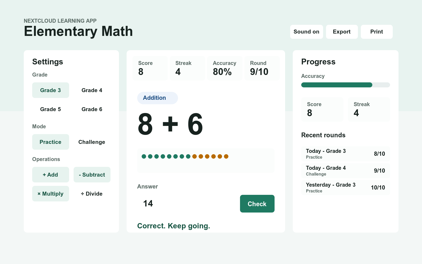The image size is (422, 264).
Task: Switch to Challenge mode
Action: point(92,142)
